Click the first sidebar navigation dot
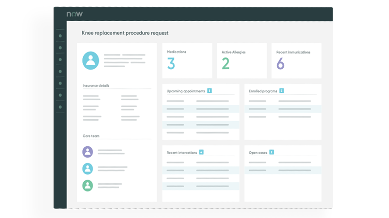This screenshot has height=218, width=389. [60, 36]
